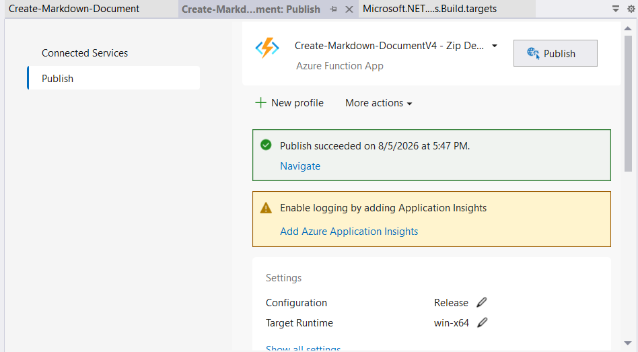Click Enable logging by adding Application Insights text
This screenshot has width=638, height=352.
click(384, 208)
